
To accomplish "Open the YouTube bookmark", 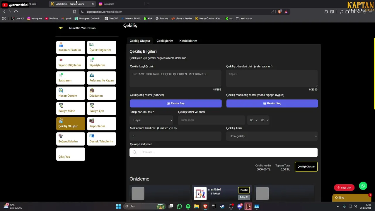I will coord(52,18).
